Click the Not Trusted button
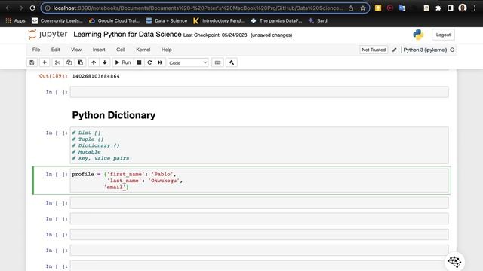 click(374, 50)
